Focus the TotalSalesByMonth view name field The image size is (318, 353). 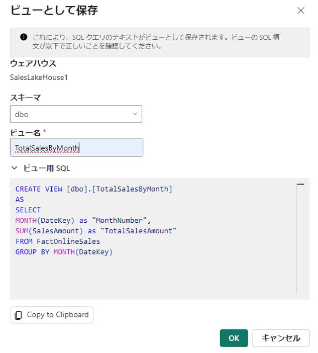click(x=76, y=147)
